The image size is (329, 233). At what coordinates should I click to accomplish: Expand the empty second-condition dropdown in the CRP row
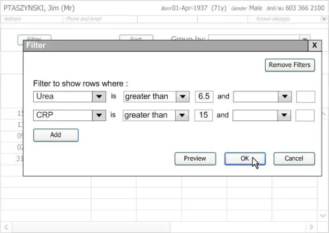click(285, 115)
